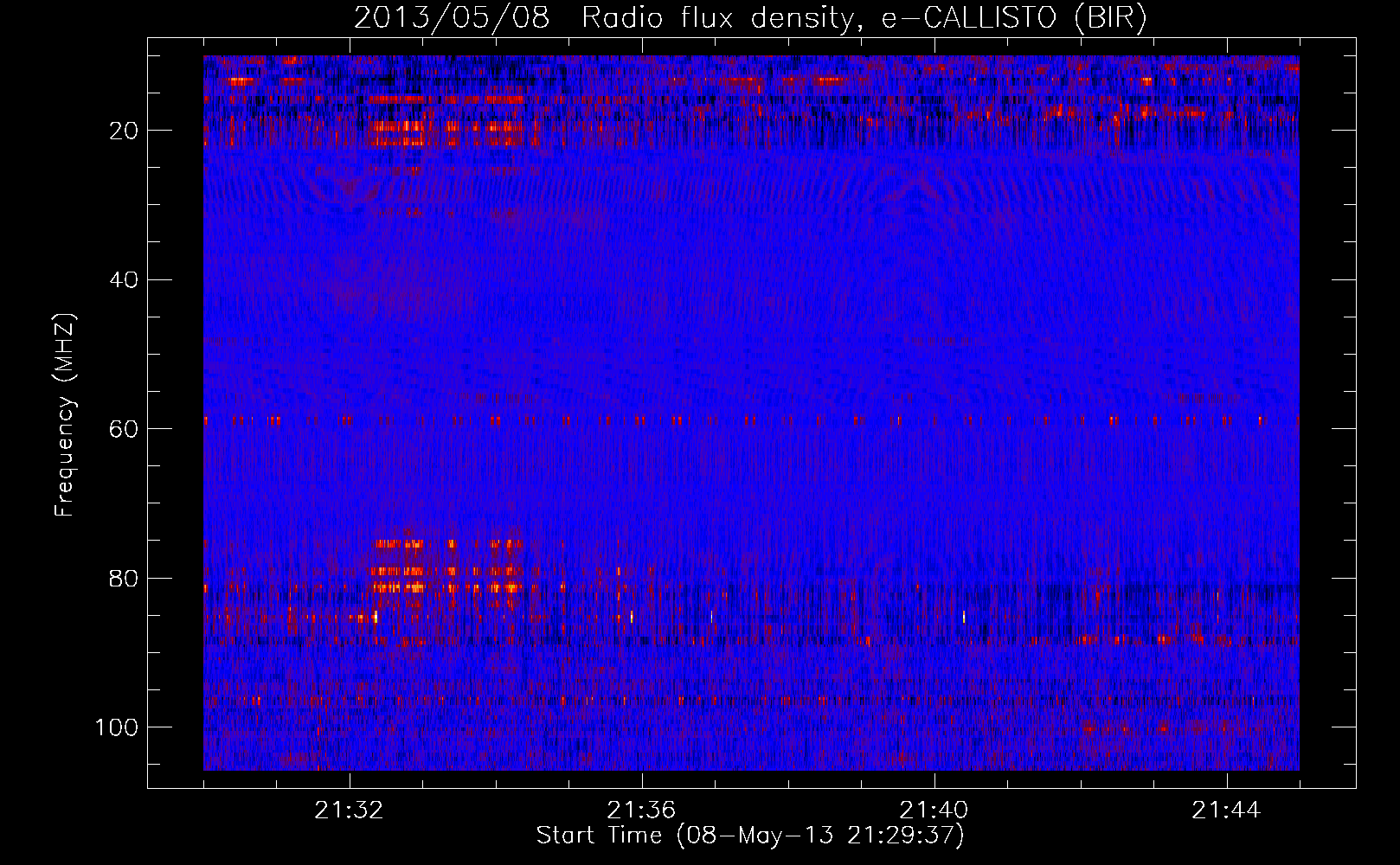Click the 60 frequency tick label
The height and width of the screenshot is (865, 1400).
tap(124, 429)
